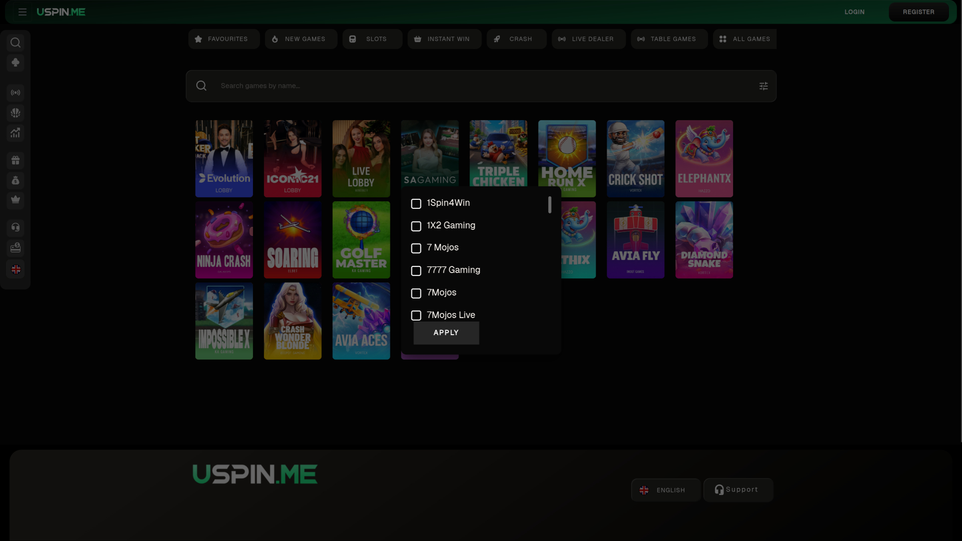
Task: Open the Golf Master game thumbnail
Action: 361,240
